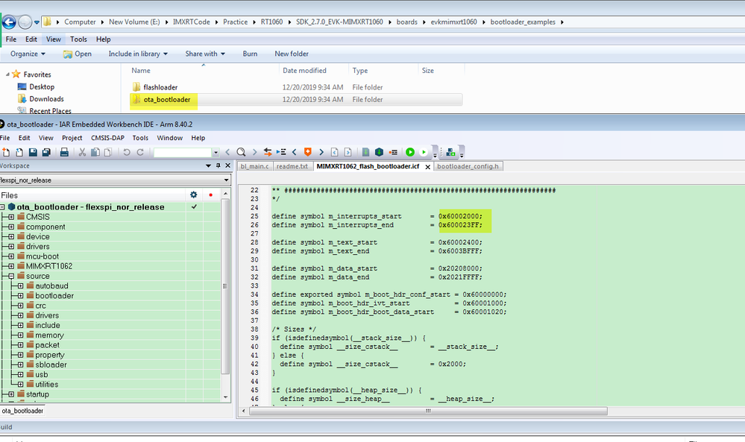Expand the CMSIS folder node
745x442 pixels.
pyautogui.click(x=11, y=217)
